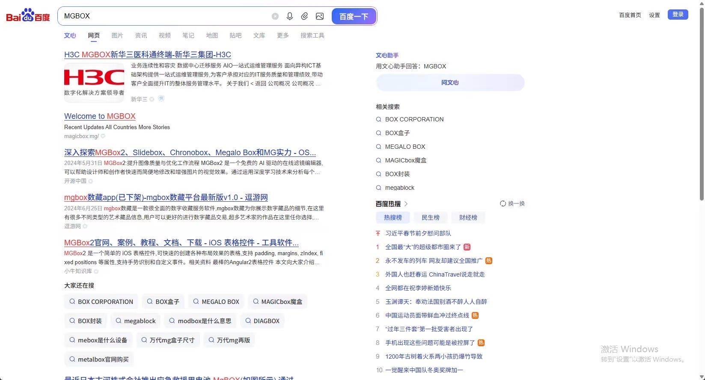Click the microphone voice search icon
705x380 pixels.
(x=290, y=16)
